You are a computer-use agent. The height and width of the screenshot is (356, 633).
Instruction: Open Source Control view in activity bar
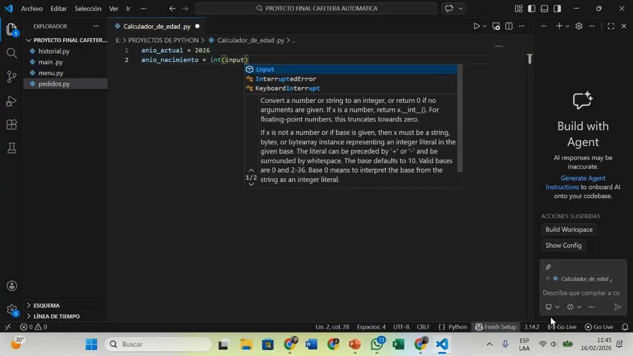click(12, 77)
